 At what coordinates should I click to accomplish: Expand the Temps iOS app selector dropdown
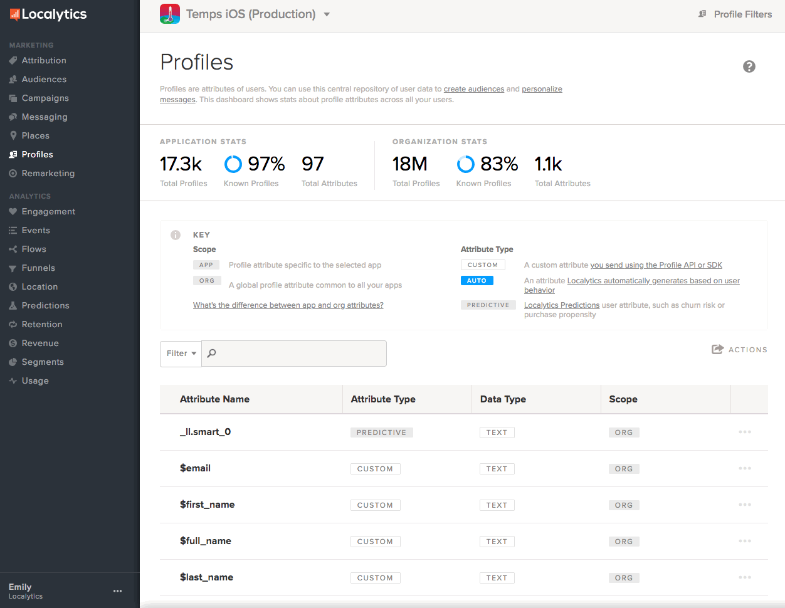[327, 14]
